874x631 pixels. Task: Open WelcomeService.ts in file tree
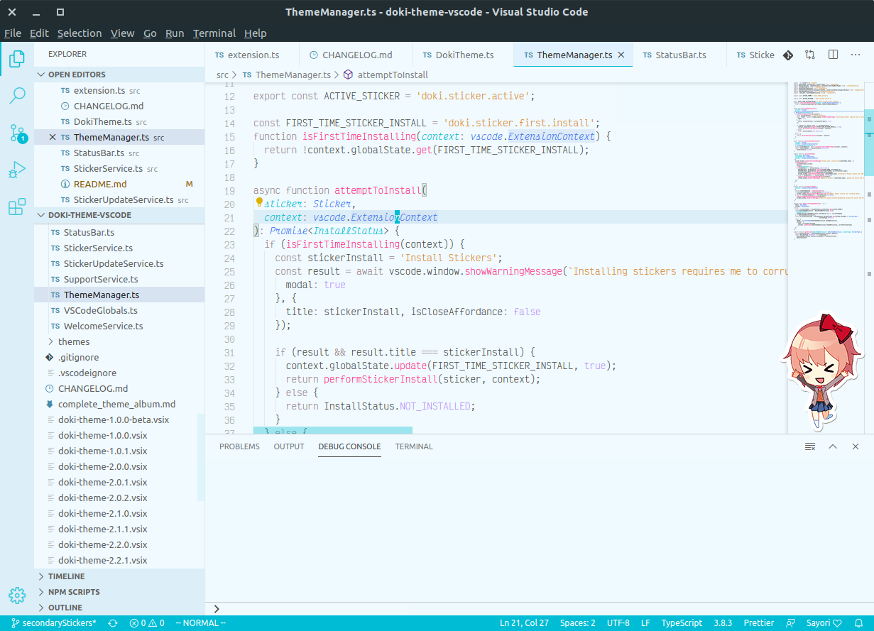[119, 326]
